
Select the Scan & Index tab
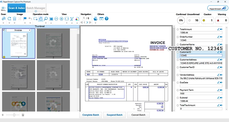(x=16, y=8)
